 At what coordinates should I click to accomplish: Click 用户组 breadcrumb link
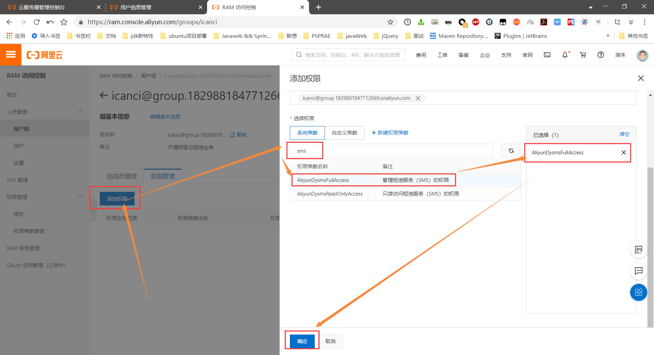point(149,76)
